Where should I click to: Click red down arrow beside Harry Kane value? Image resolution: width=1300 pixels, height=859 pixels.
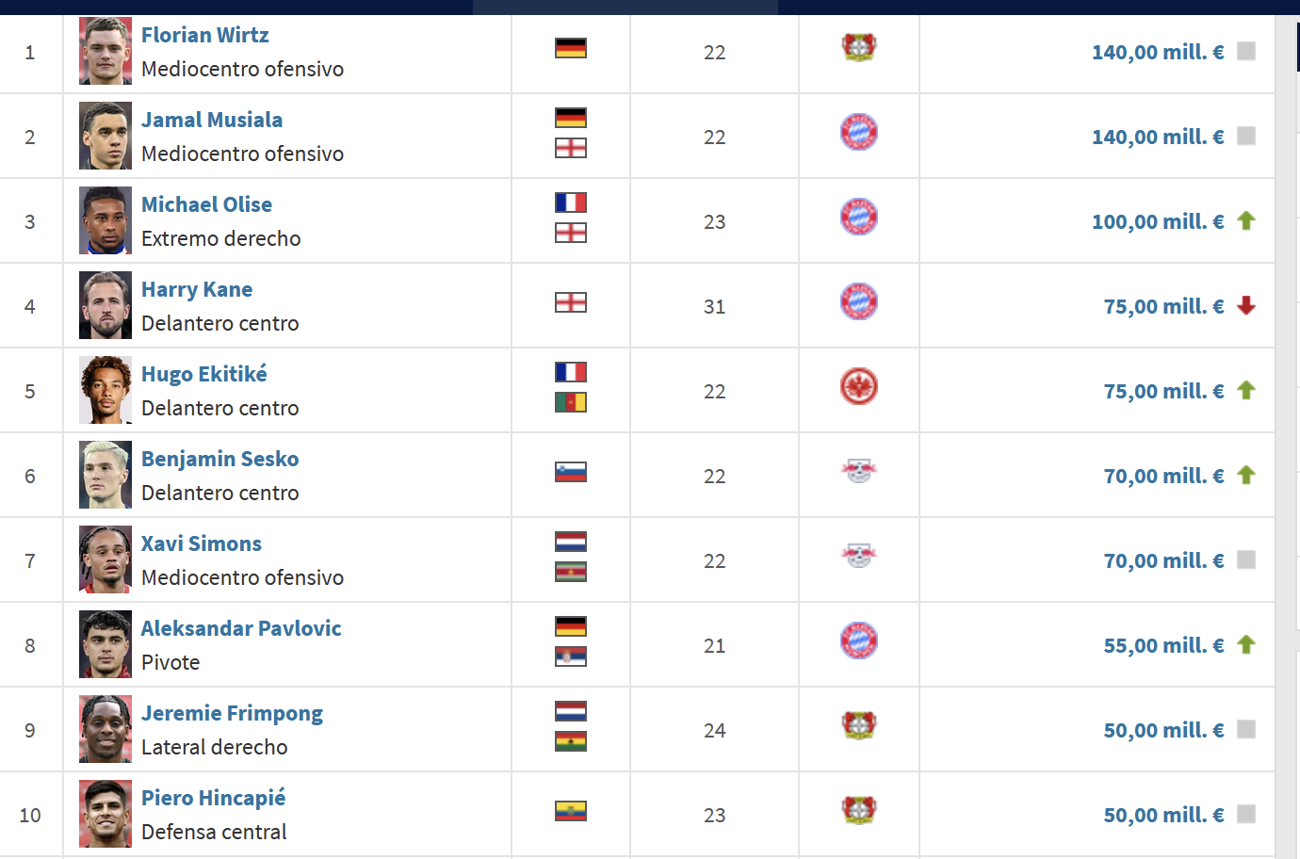(x=1245, y=306)
